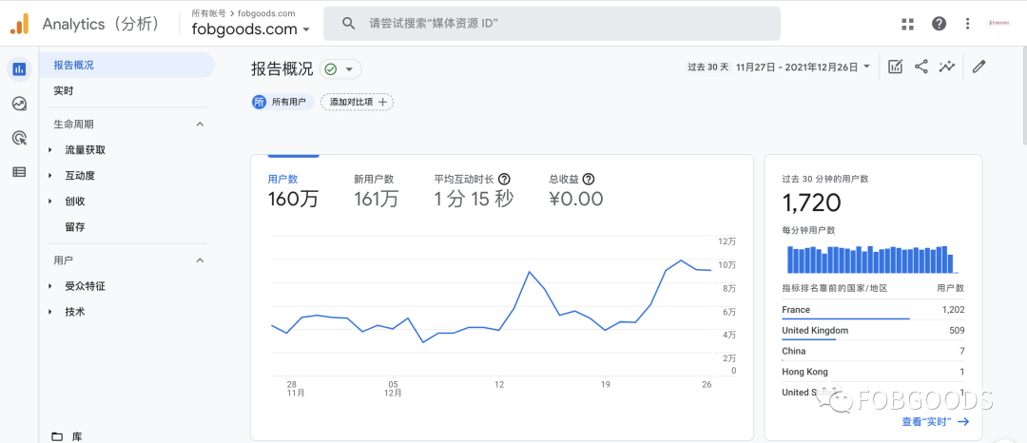This screenshot has height=443, width=1027.
Task: Click the 所 all-users badge icon
Action: pyautogui.click(x=260, y=102)
